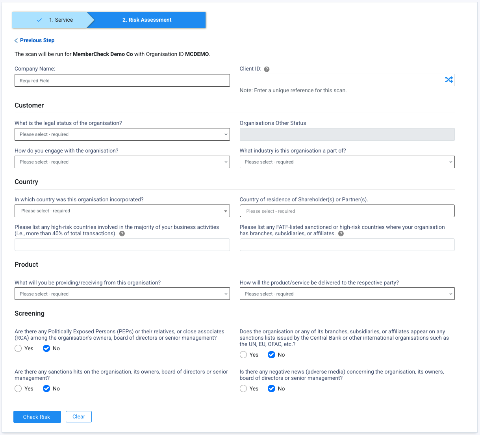Click the 'Country' section heading
Screen dimensions: 480x435
point(26,182)
